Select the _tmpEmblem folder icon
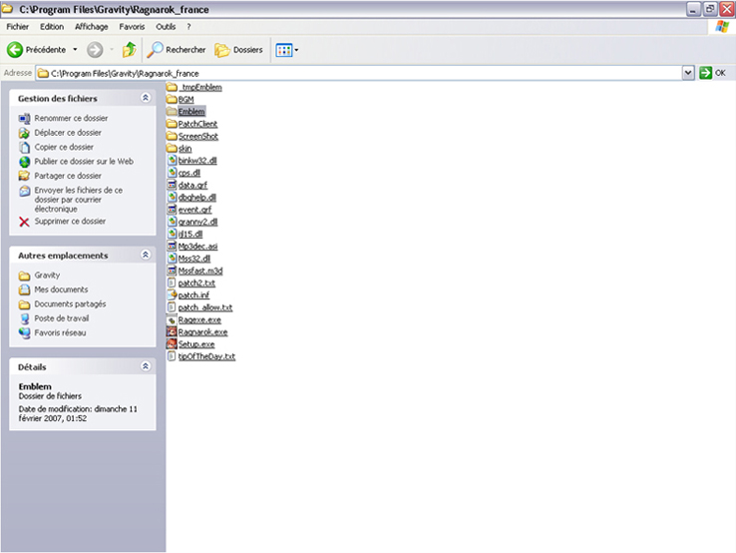 [172, 87]
